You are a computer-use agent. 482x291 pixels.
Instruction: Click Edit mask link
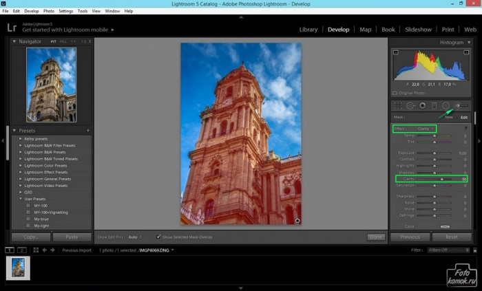464,117
